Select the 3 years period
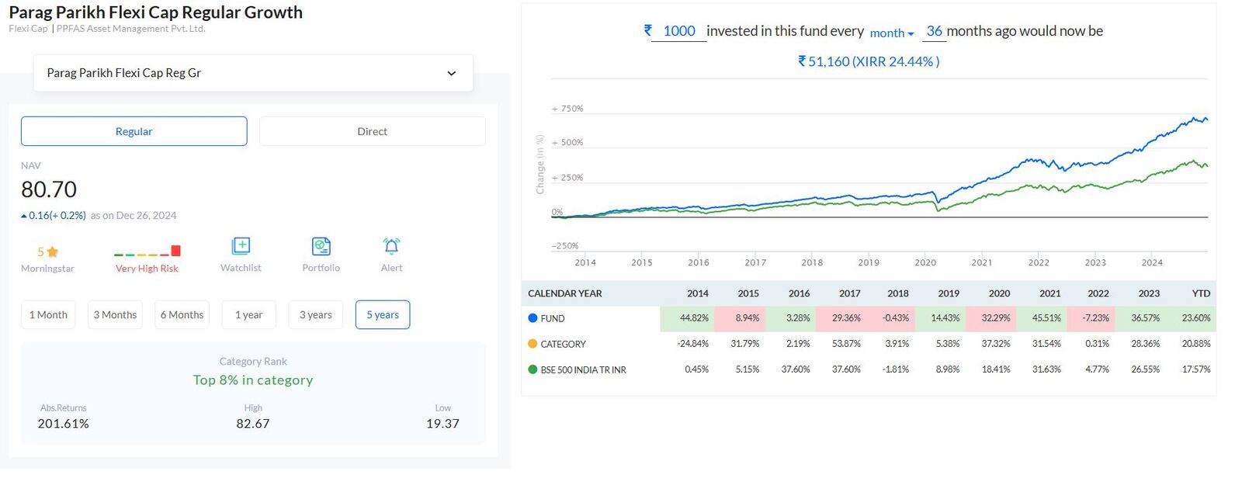 (x=315, y=314)
